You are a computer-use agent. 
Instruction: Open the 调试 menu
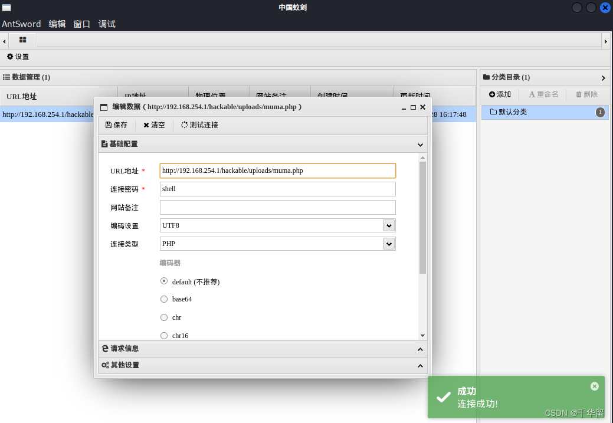pyautogui.click(x=107, y=24)
